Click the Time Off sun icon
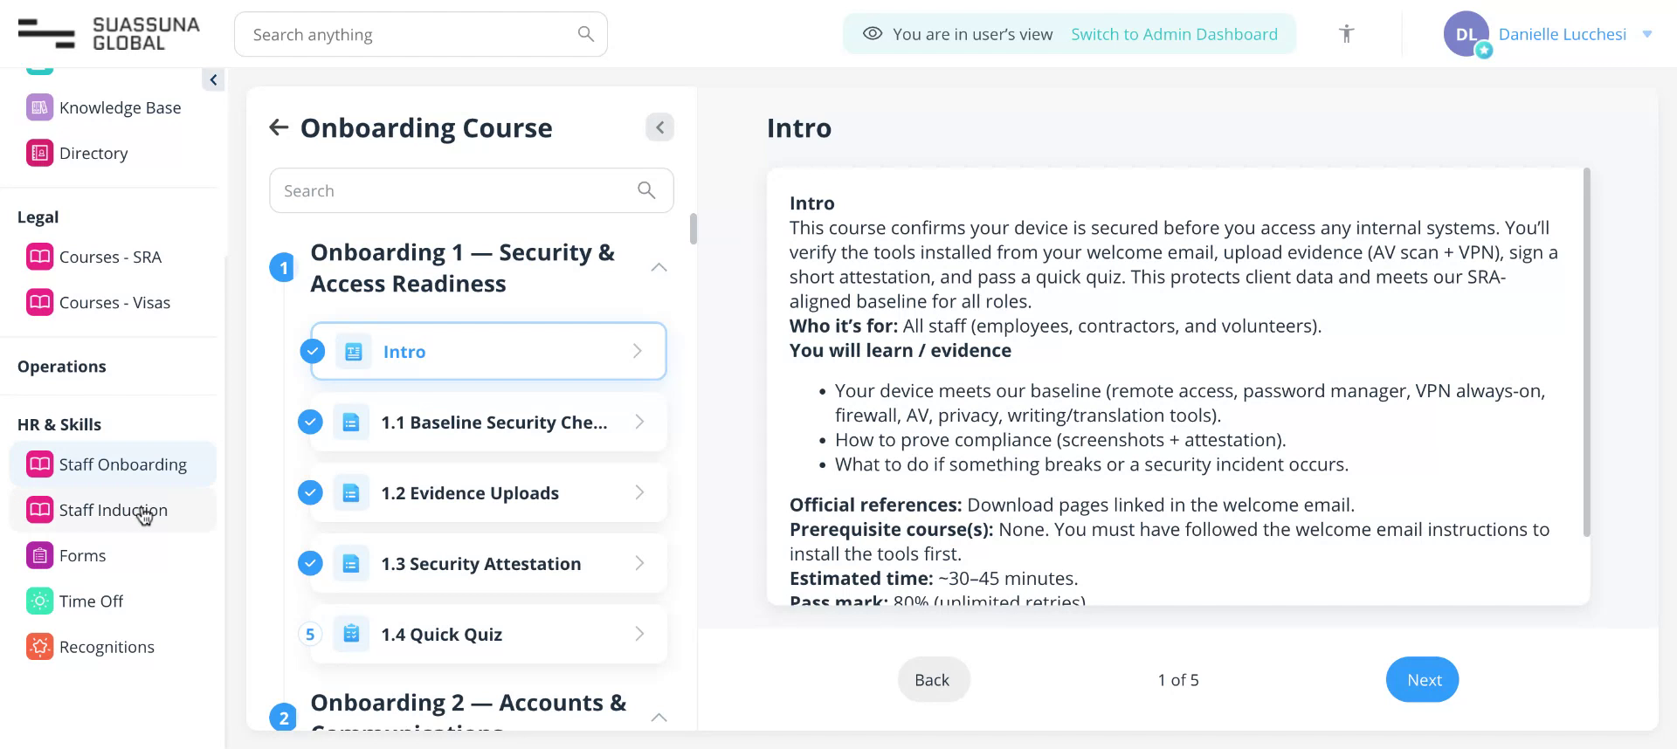 pos(39,601)
